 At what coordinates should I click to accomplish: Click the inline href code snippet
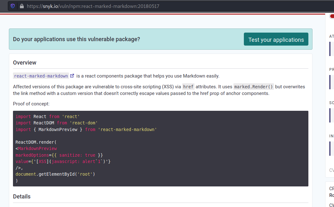tap(189, 87)
